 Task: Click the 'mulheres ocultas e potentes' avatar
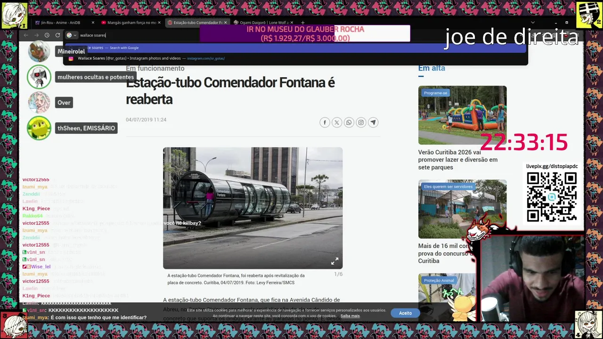[39, 77]
